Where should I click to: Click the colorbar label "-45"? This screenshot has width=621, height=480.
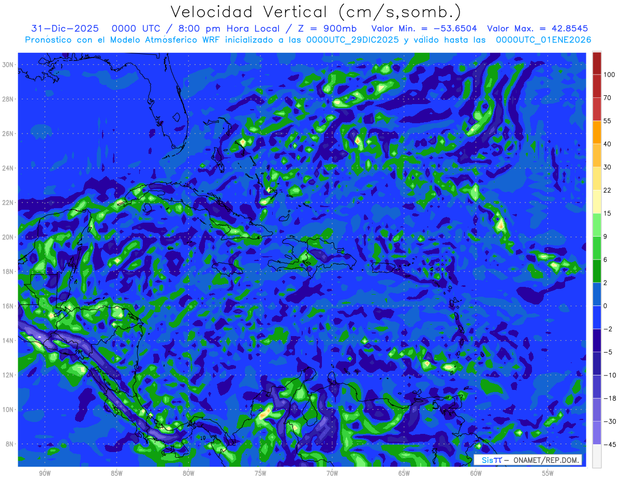point(609,444)
